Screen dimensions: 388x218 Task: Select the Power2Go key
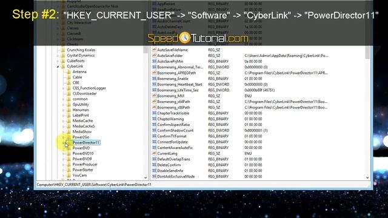pos(81,137)
